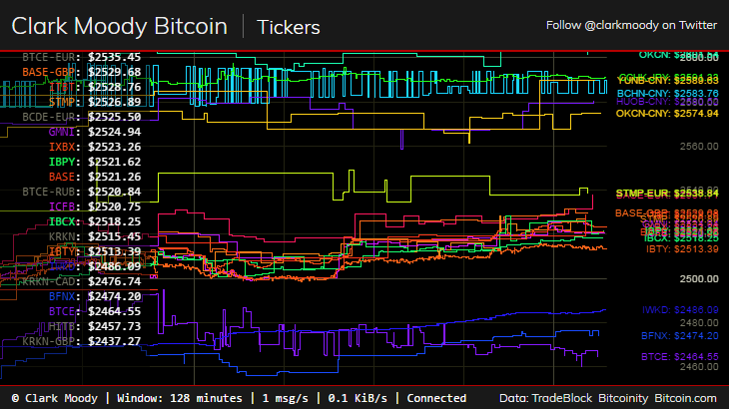
Task: Click the 0.1 KiB/s status entry
Action: click(x=358, y=398)
